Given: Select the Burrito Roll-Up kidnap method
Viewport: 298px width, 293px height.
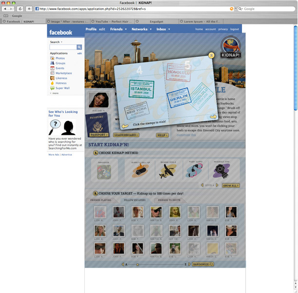Looking at the screenshot, I should click(x=140, y=170).
